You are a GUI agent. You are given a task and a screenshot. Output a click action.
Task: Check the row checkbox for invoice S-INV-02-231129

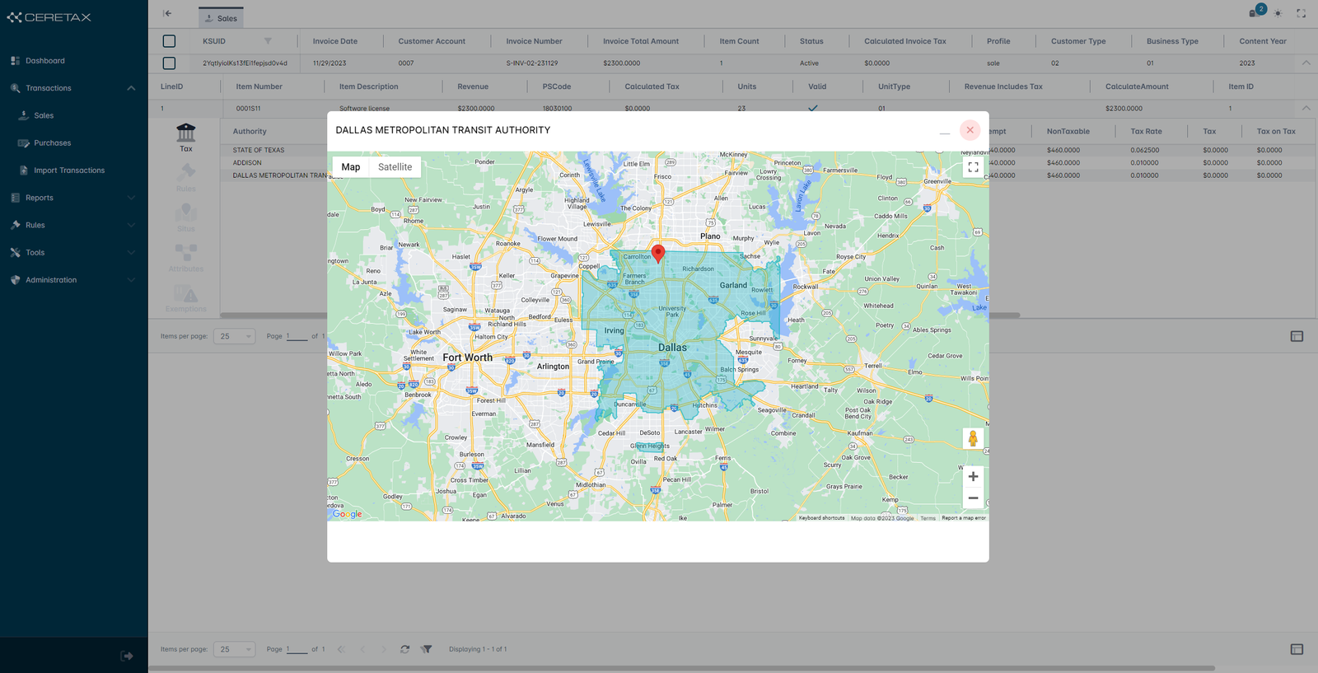click(x=169, y=63)
